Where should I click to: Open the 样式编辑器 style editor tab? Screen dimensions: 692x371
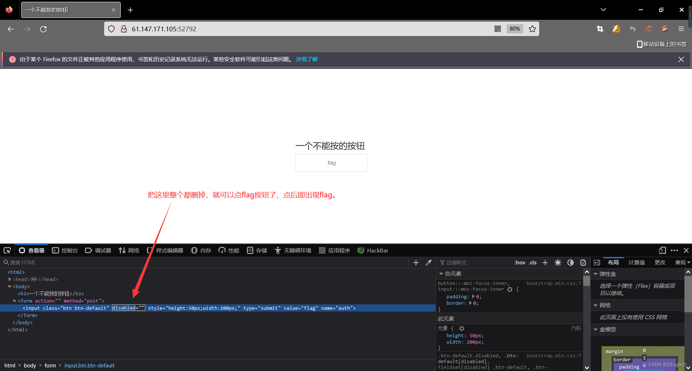click(x=165, y=250)
